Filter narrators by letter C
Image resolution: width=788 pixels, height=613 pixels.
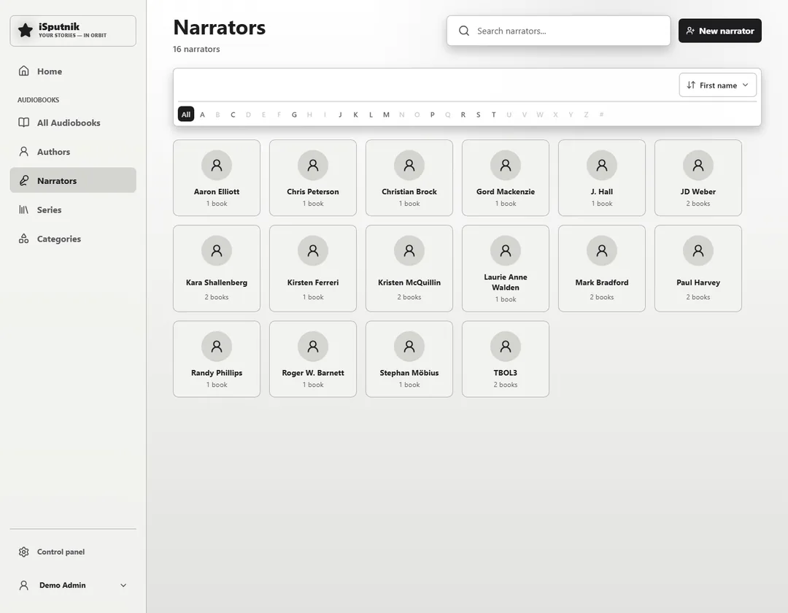coord(233,115)
